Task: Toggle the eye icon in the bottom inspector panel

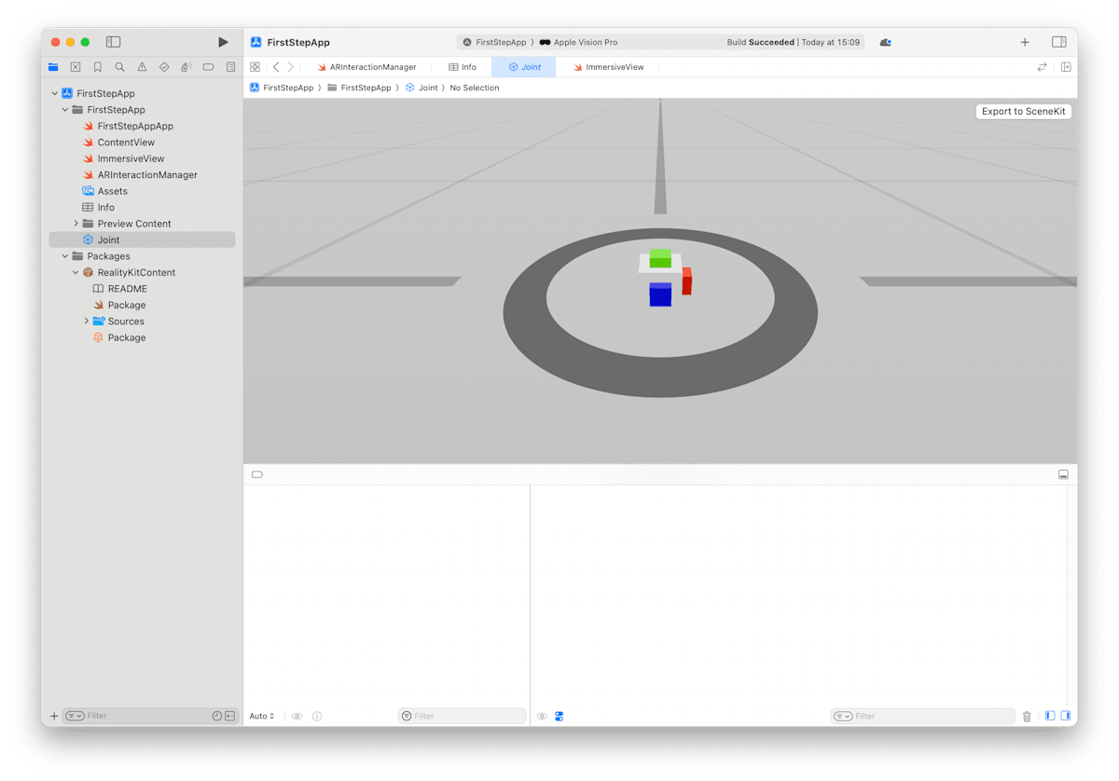Action: [x=542, y=716]
